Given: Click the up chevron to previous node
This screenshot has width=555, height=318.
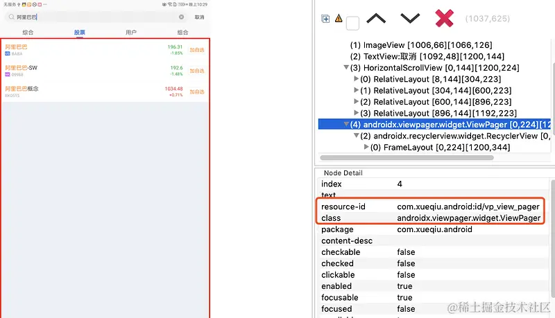Looking at the screenshot, I should (x=376, y=19).
